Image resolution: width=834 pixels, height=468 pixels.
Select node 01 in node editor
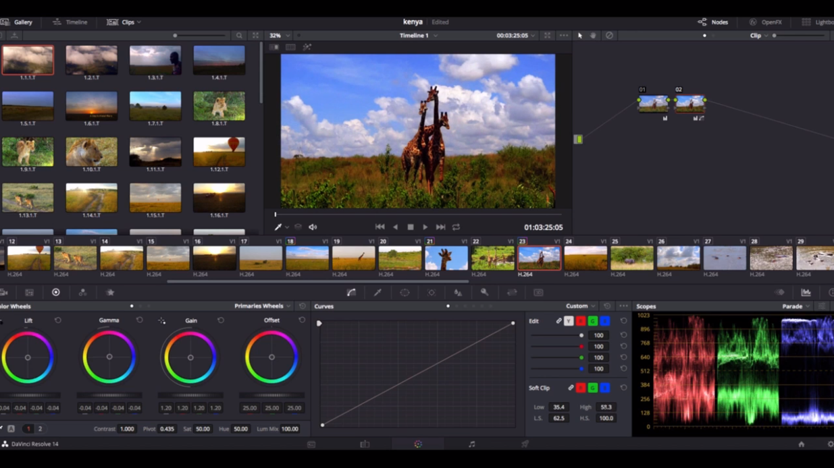[653, 103]
